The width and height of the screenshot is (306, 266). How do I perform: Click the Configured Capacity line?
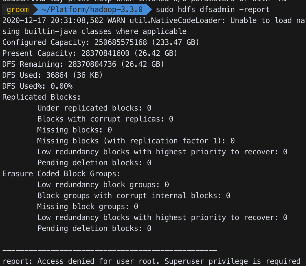101,42
